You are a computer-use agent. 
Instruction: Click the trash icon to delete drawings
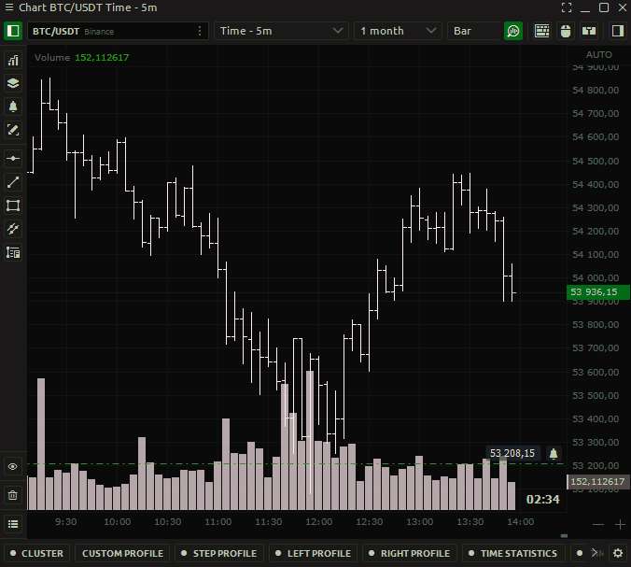[x=13, y=495]
